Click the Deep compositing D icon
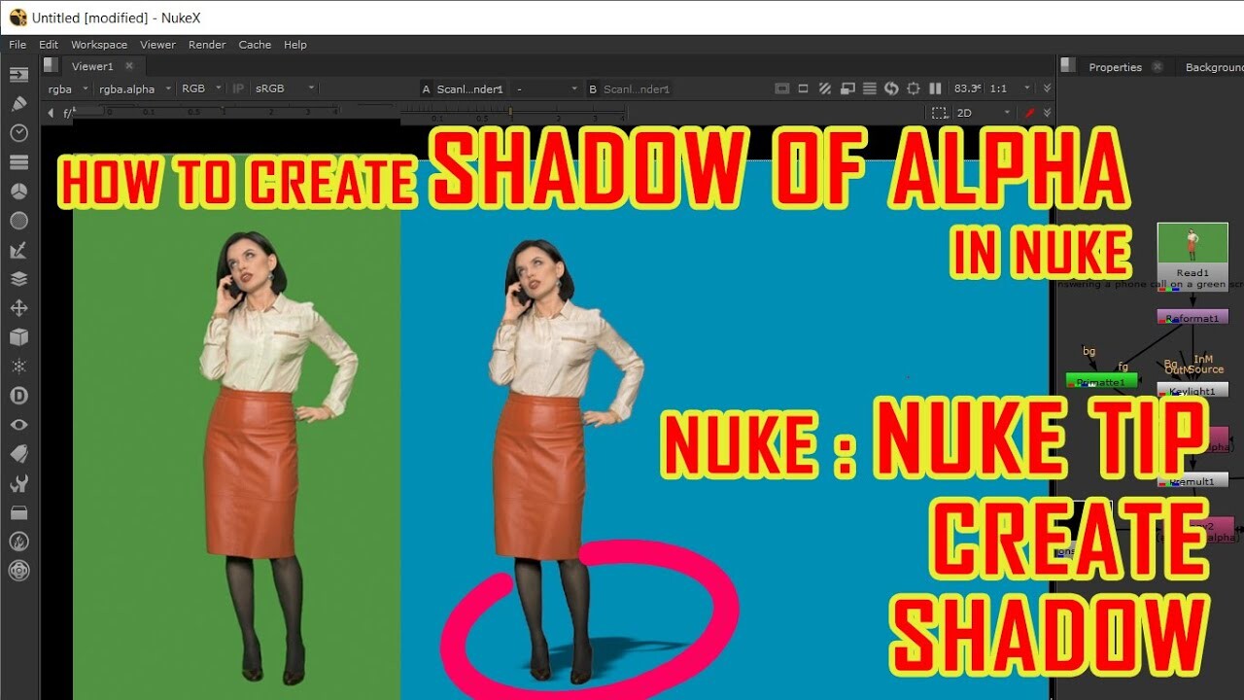 coord(18,395)
